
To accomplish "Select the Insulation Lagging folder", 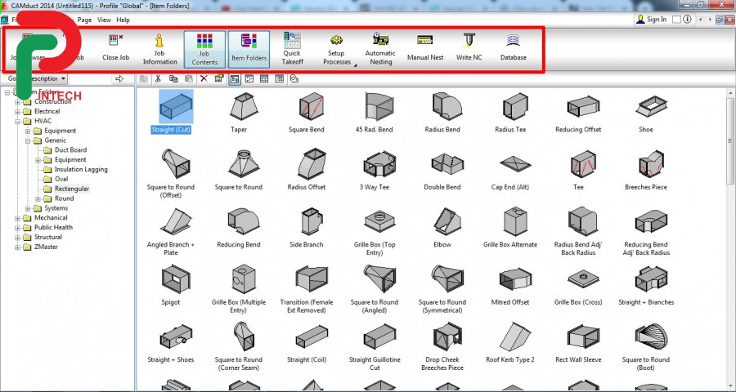I will 81,169.
